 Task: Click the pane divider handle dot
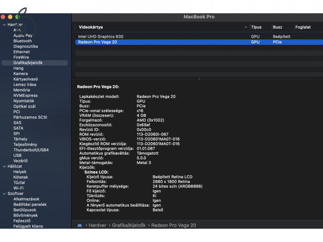click(x=199, y=79)
